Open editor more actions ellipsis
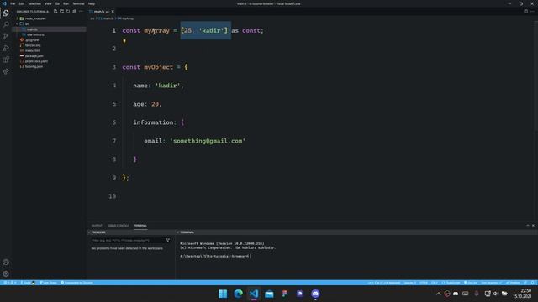 (x=532, y=11)
